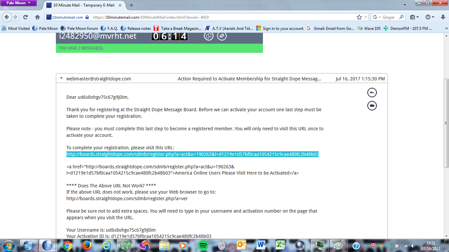The width and height of the screenshot is (449, 252).
Task: Go back using the browser back arrow
Action: tap(7, 17)
